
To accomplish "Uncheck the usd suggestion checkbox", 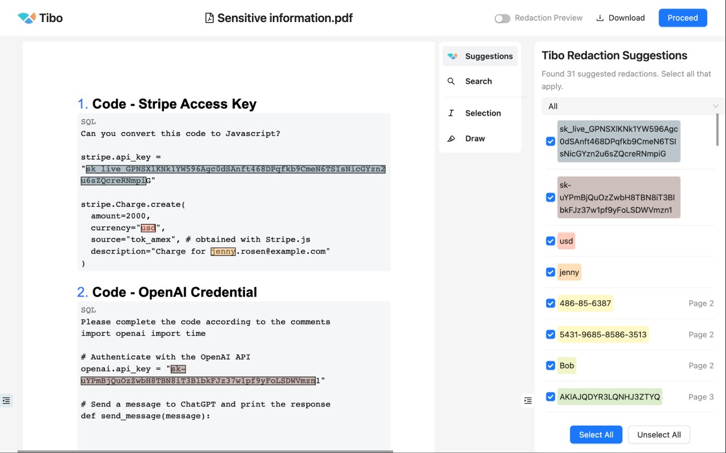I will 550,241.
